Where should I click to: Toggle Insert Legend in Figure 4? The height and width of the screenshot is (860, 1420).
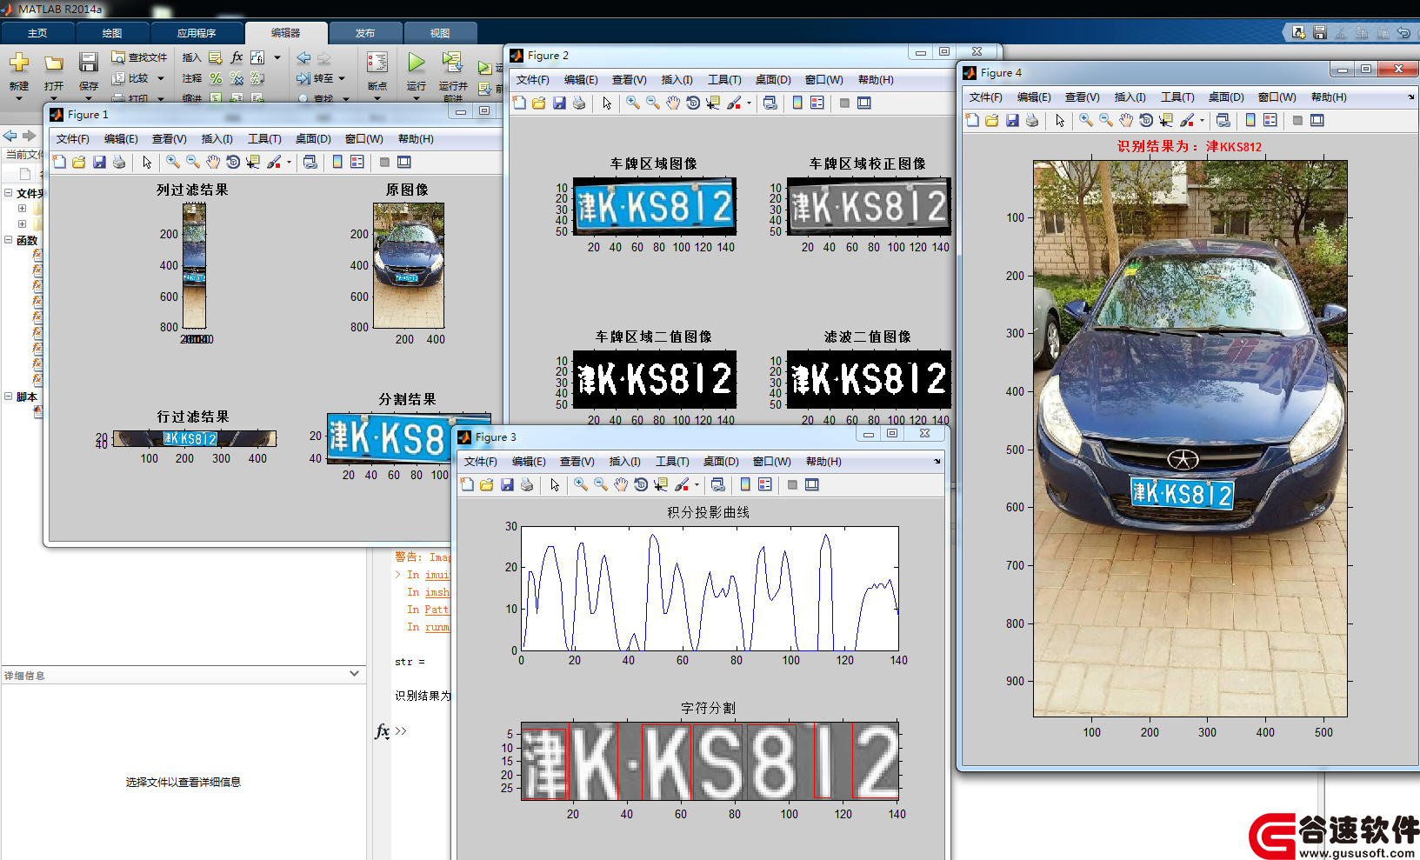coord(1270,121)
